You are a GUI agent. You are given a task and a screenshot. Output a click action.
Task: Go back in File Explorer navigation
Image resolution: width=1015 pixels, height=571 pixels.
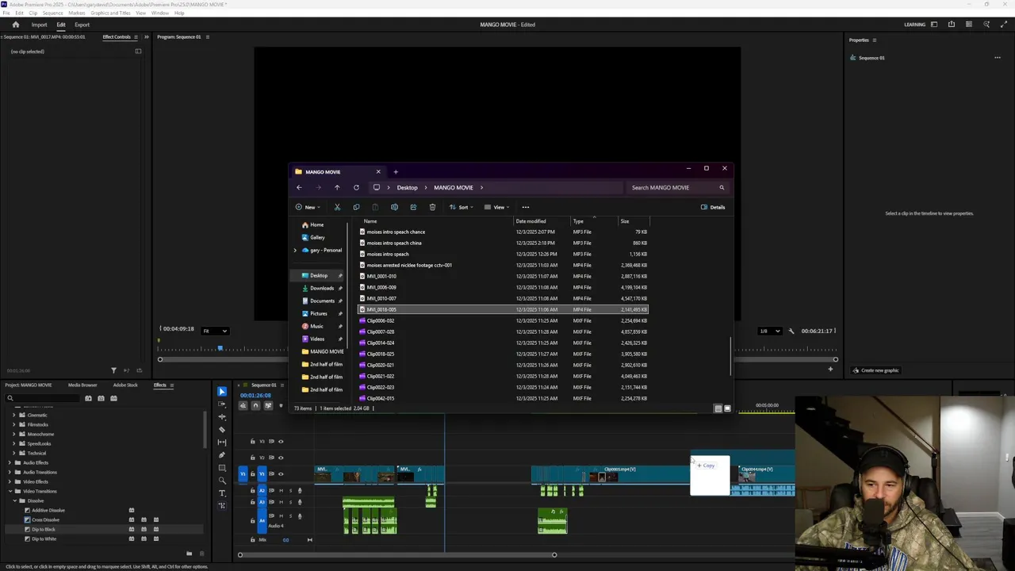[x=299, y=188]
